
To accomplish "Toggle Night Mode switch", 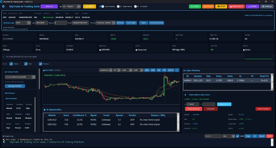I will (x=119, y=6).
